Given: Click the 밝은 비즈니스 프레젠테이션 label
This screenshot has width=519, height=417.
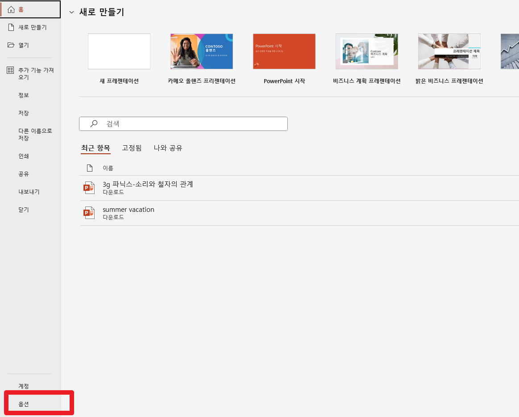Looking at the screenshot, I should pyautogui.click(x=449, y=81).
